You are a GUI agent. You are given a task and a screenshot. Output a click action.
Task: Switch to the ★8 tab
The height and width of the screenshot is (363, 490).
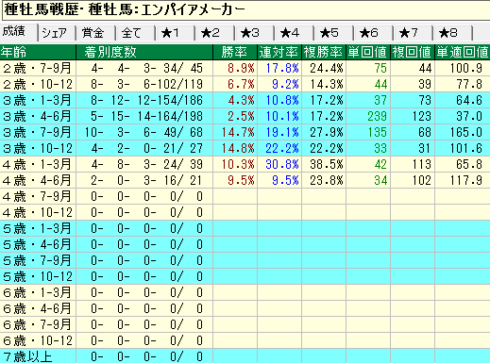453,33
